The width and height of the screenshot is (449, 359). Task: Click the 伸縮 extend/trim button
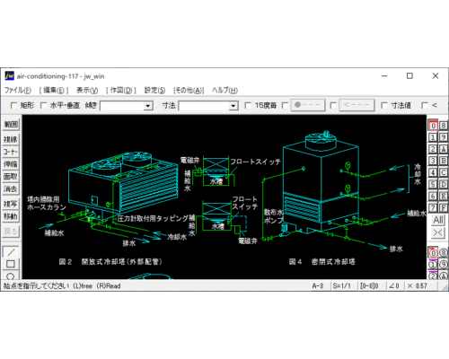pyautogui.click(x=11, y=164)
